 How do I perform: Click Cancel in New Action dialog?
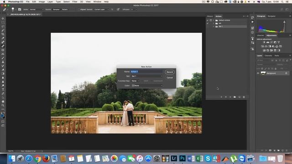coord(170,77)
